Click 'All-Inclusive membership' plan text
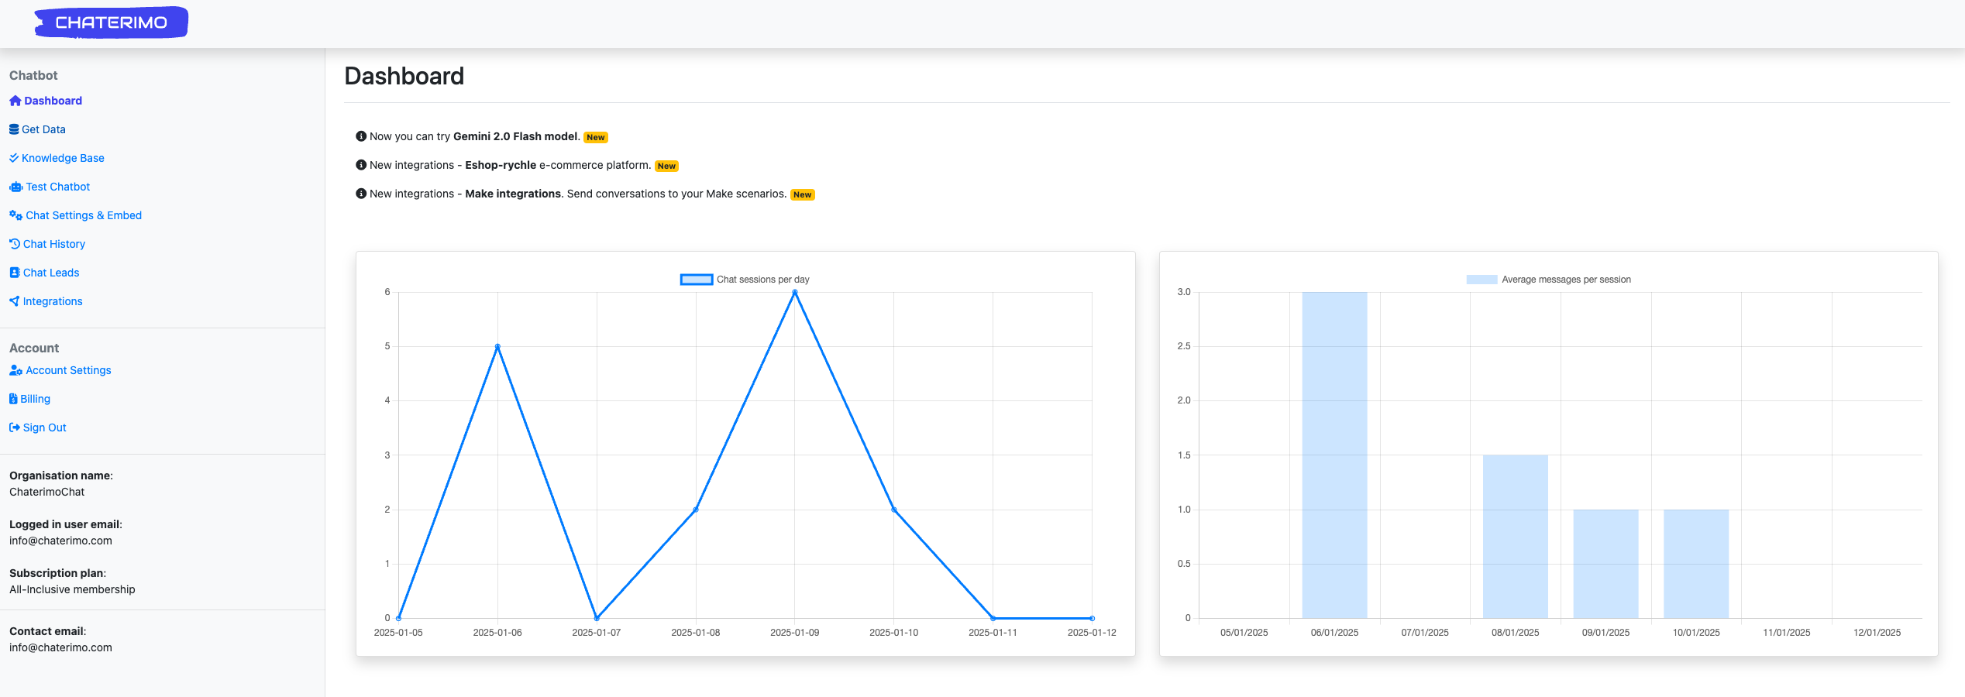This screenshot has height=697, width=1965. tap(72, 589)
